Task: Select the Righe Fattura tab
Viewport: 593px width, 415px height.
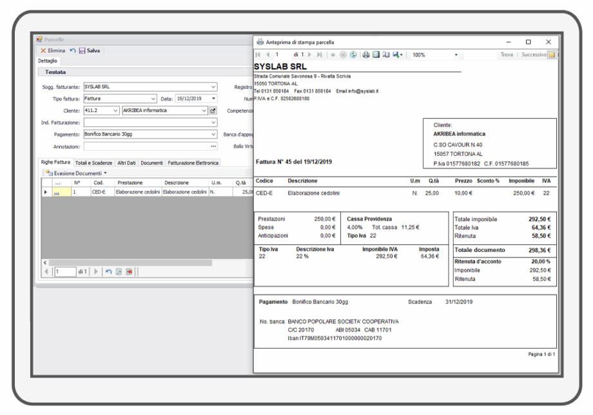Action: 55,162
